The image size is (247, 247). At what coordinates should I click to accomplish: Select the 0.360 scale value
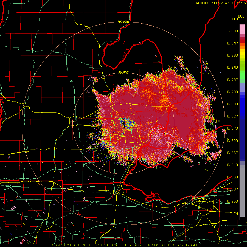(x=232, y=177)
